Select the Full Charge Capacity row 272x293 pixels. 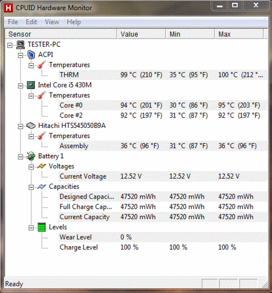tap(163, 207)
